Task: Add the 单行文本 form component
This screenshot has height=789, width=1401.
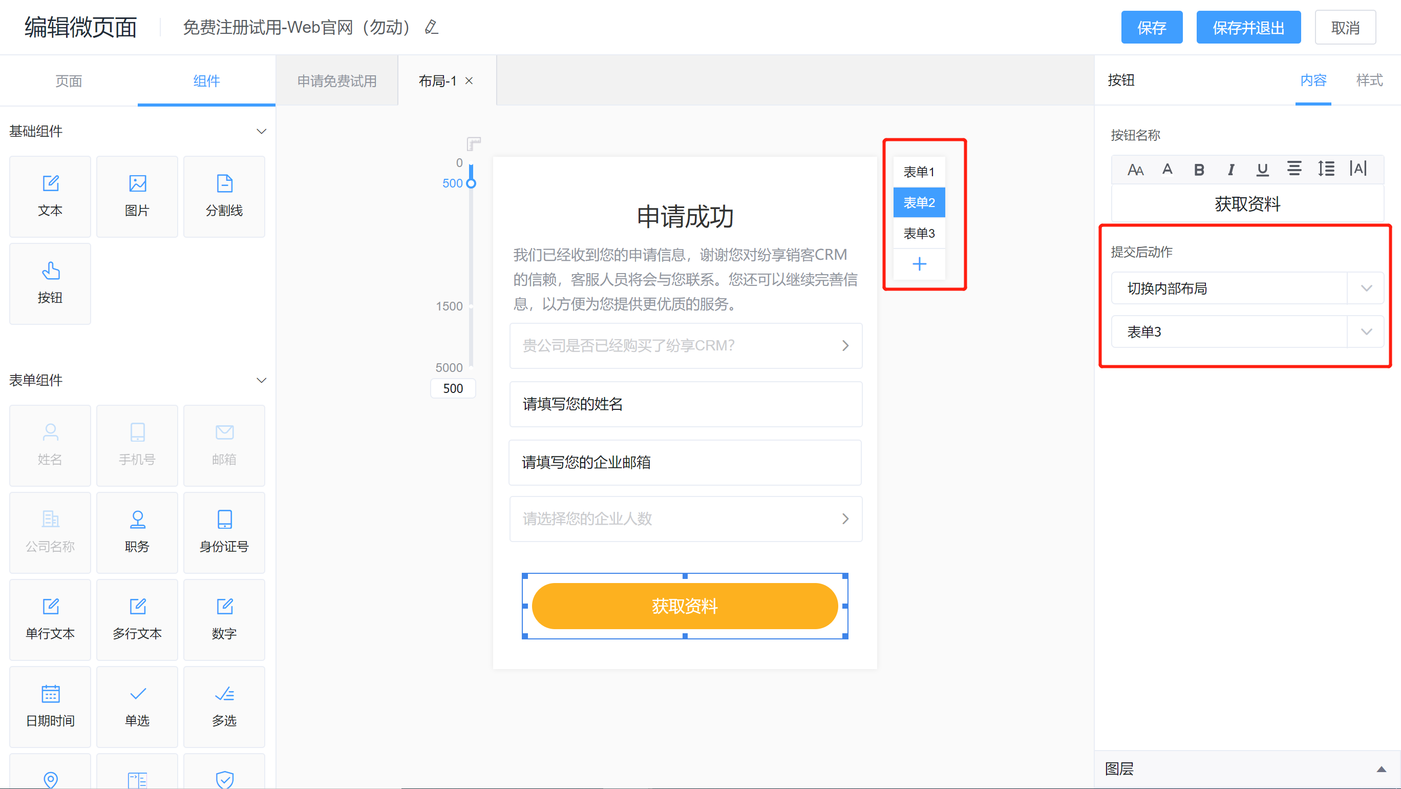Action: pos(50,619)
